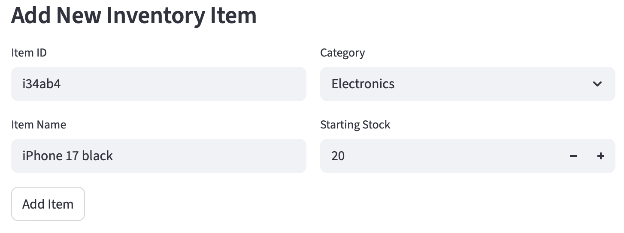This screenshot has height=233, width=624.
Task: Click the Category dropdown chevron arrow
Action: tap(597, 84)
